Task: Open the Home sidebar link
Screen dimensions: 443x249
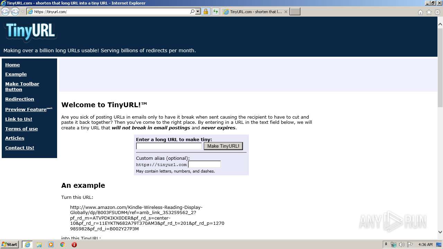Action: click(x=12, y=65)
